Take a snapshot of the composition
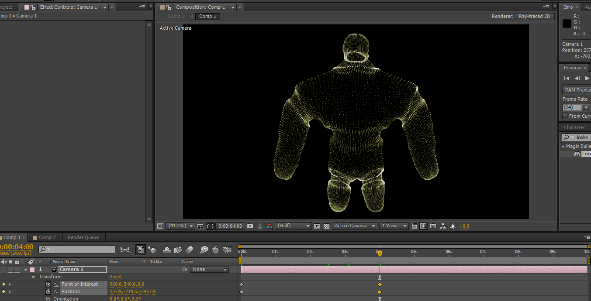Screen dimensions: 591x301 click(x=250, y=226)
